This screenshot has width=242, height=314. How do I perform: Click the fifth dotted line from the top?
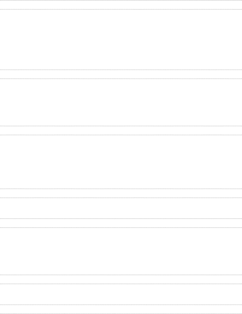[121, 126]
